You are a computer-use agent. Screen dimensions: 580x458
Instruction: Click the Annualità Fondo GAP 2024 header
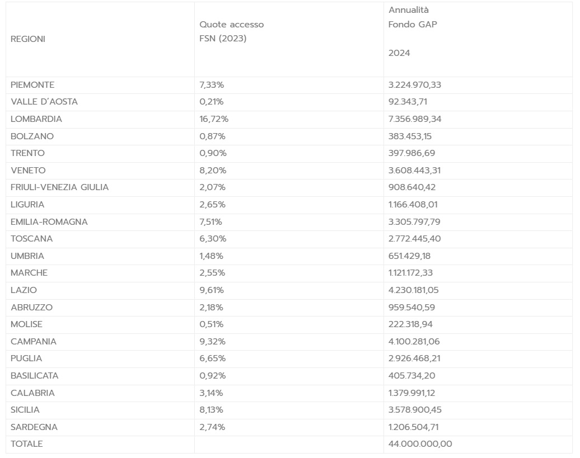(413, 32)
